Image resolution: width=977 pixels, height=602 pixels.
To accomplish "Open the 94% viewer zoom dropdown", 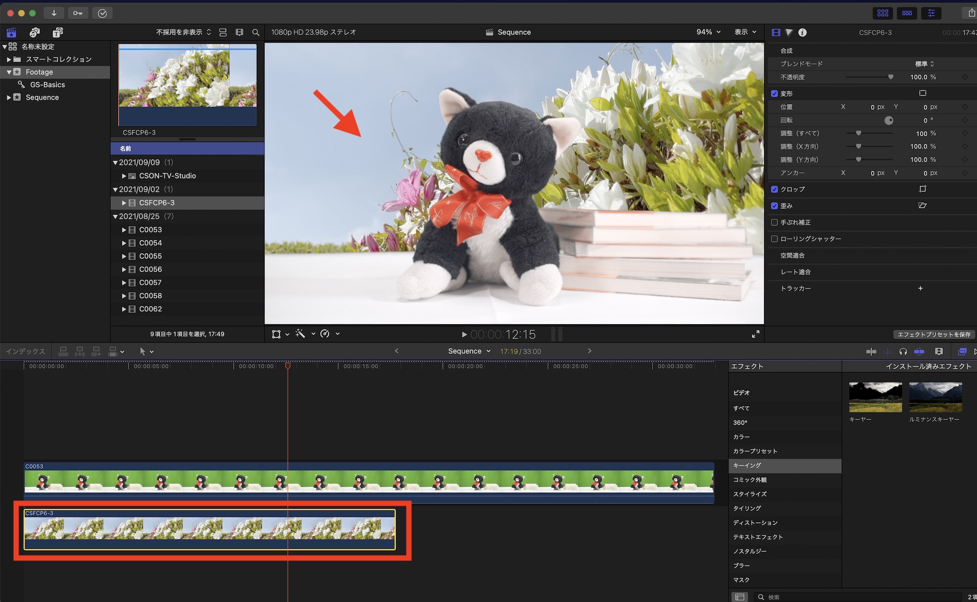I will 708,32.
